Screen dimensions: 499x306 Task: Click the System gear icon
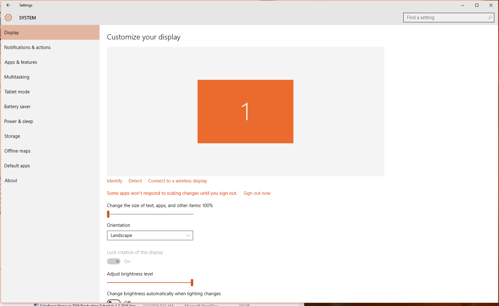[8, 18]
